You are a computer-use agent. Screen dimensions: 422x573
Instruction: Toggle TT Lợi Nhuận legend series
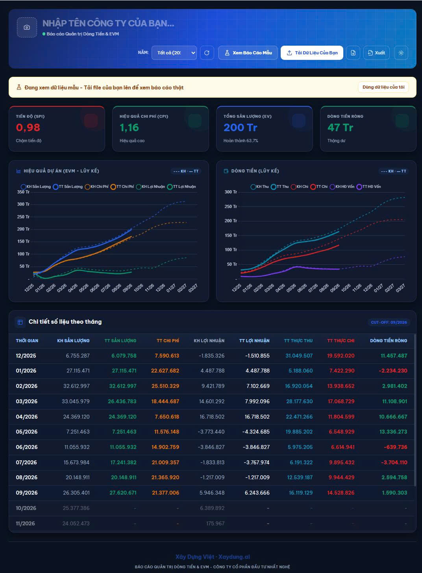181,187
